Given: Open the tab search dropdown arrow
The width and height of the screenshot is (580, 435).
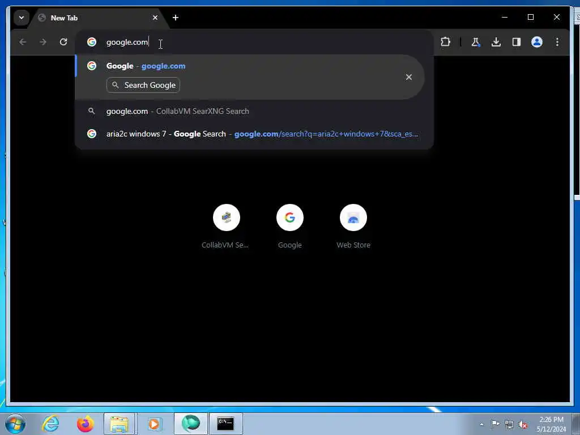Looking at the screenshot, I should (22, 18).
